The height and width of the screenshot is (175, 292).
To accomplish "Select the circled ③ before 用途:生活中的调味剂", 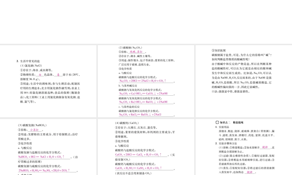I will 22,84.
